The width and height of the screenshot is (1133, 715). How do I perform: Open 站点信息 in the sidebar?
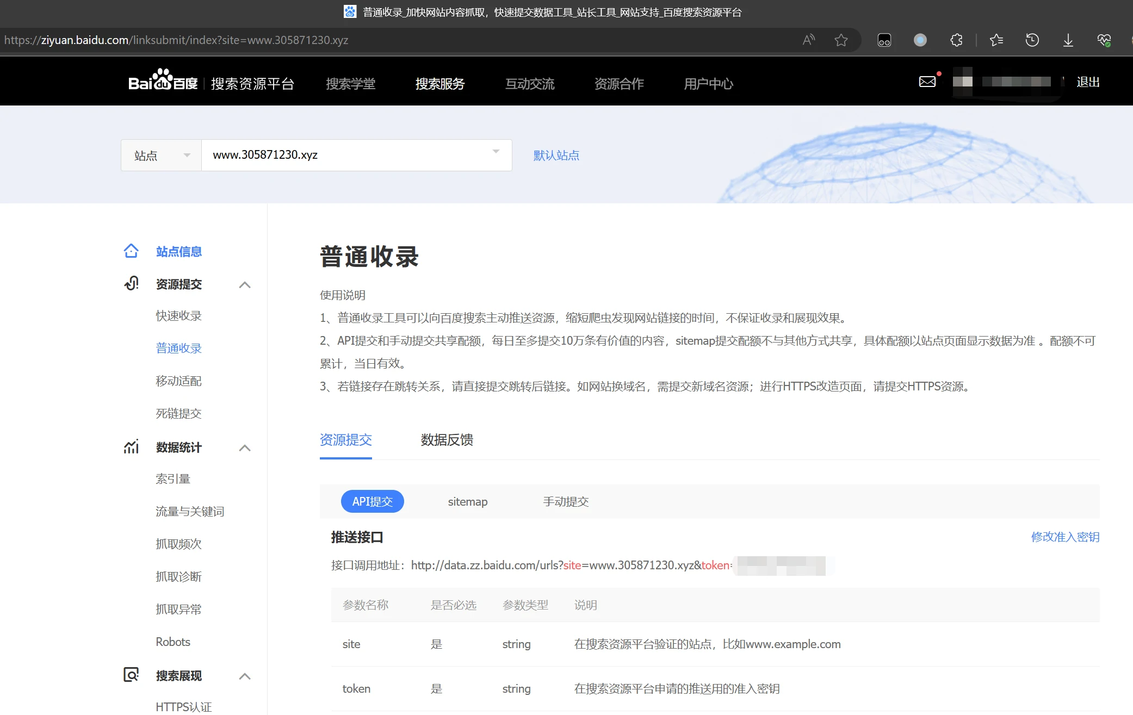[179, 251]
